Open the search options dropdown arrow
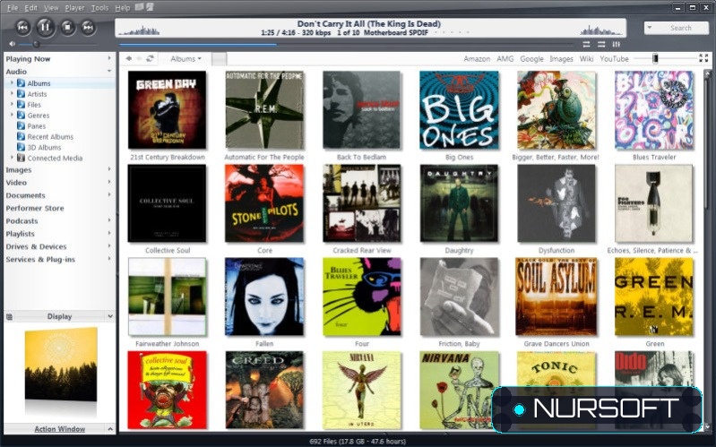This screenshot has width=716, height=447. 650,28
